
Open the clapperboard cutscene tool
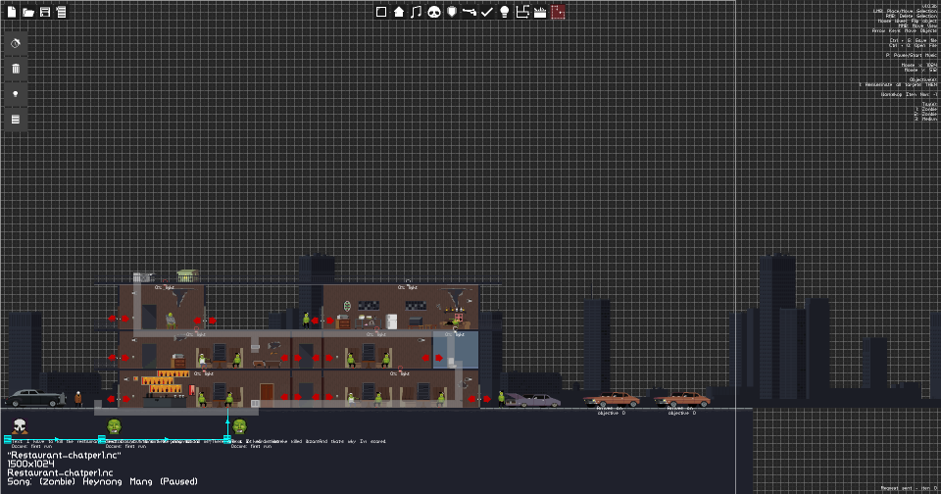tap(540, 12)
